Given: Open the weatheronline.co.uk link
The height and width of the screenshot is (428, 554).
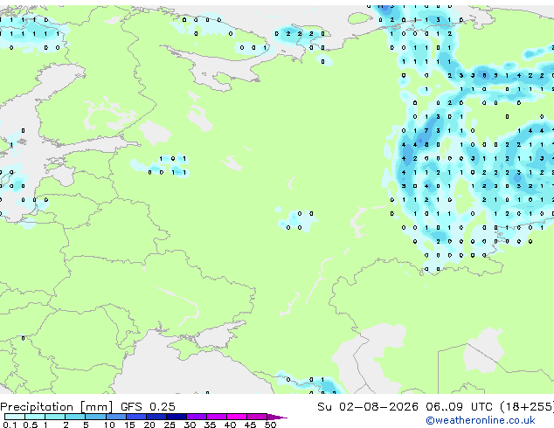Looking at the screenshot, I should [x=481, y=420].
